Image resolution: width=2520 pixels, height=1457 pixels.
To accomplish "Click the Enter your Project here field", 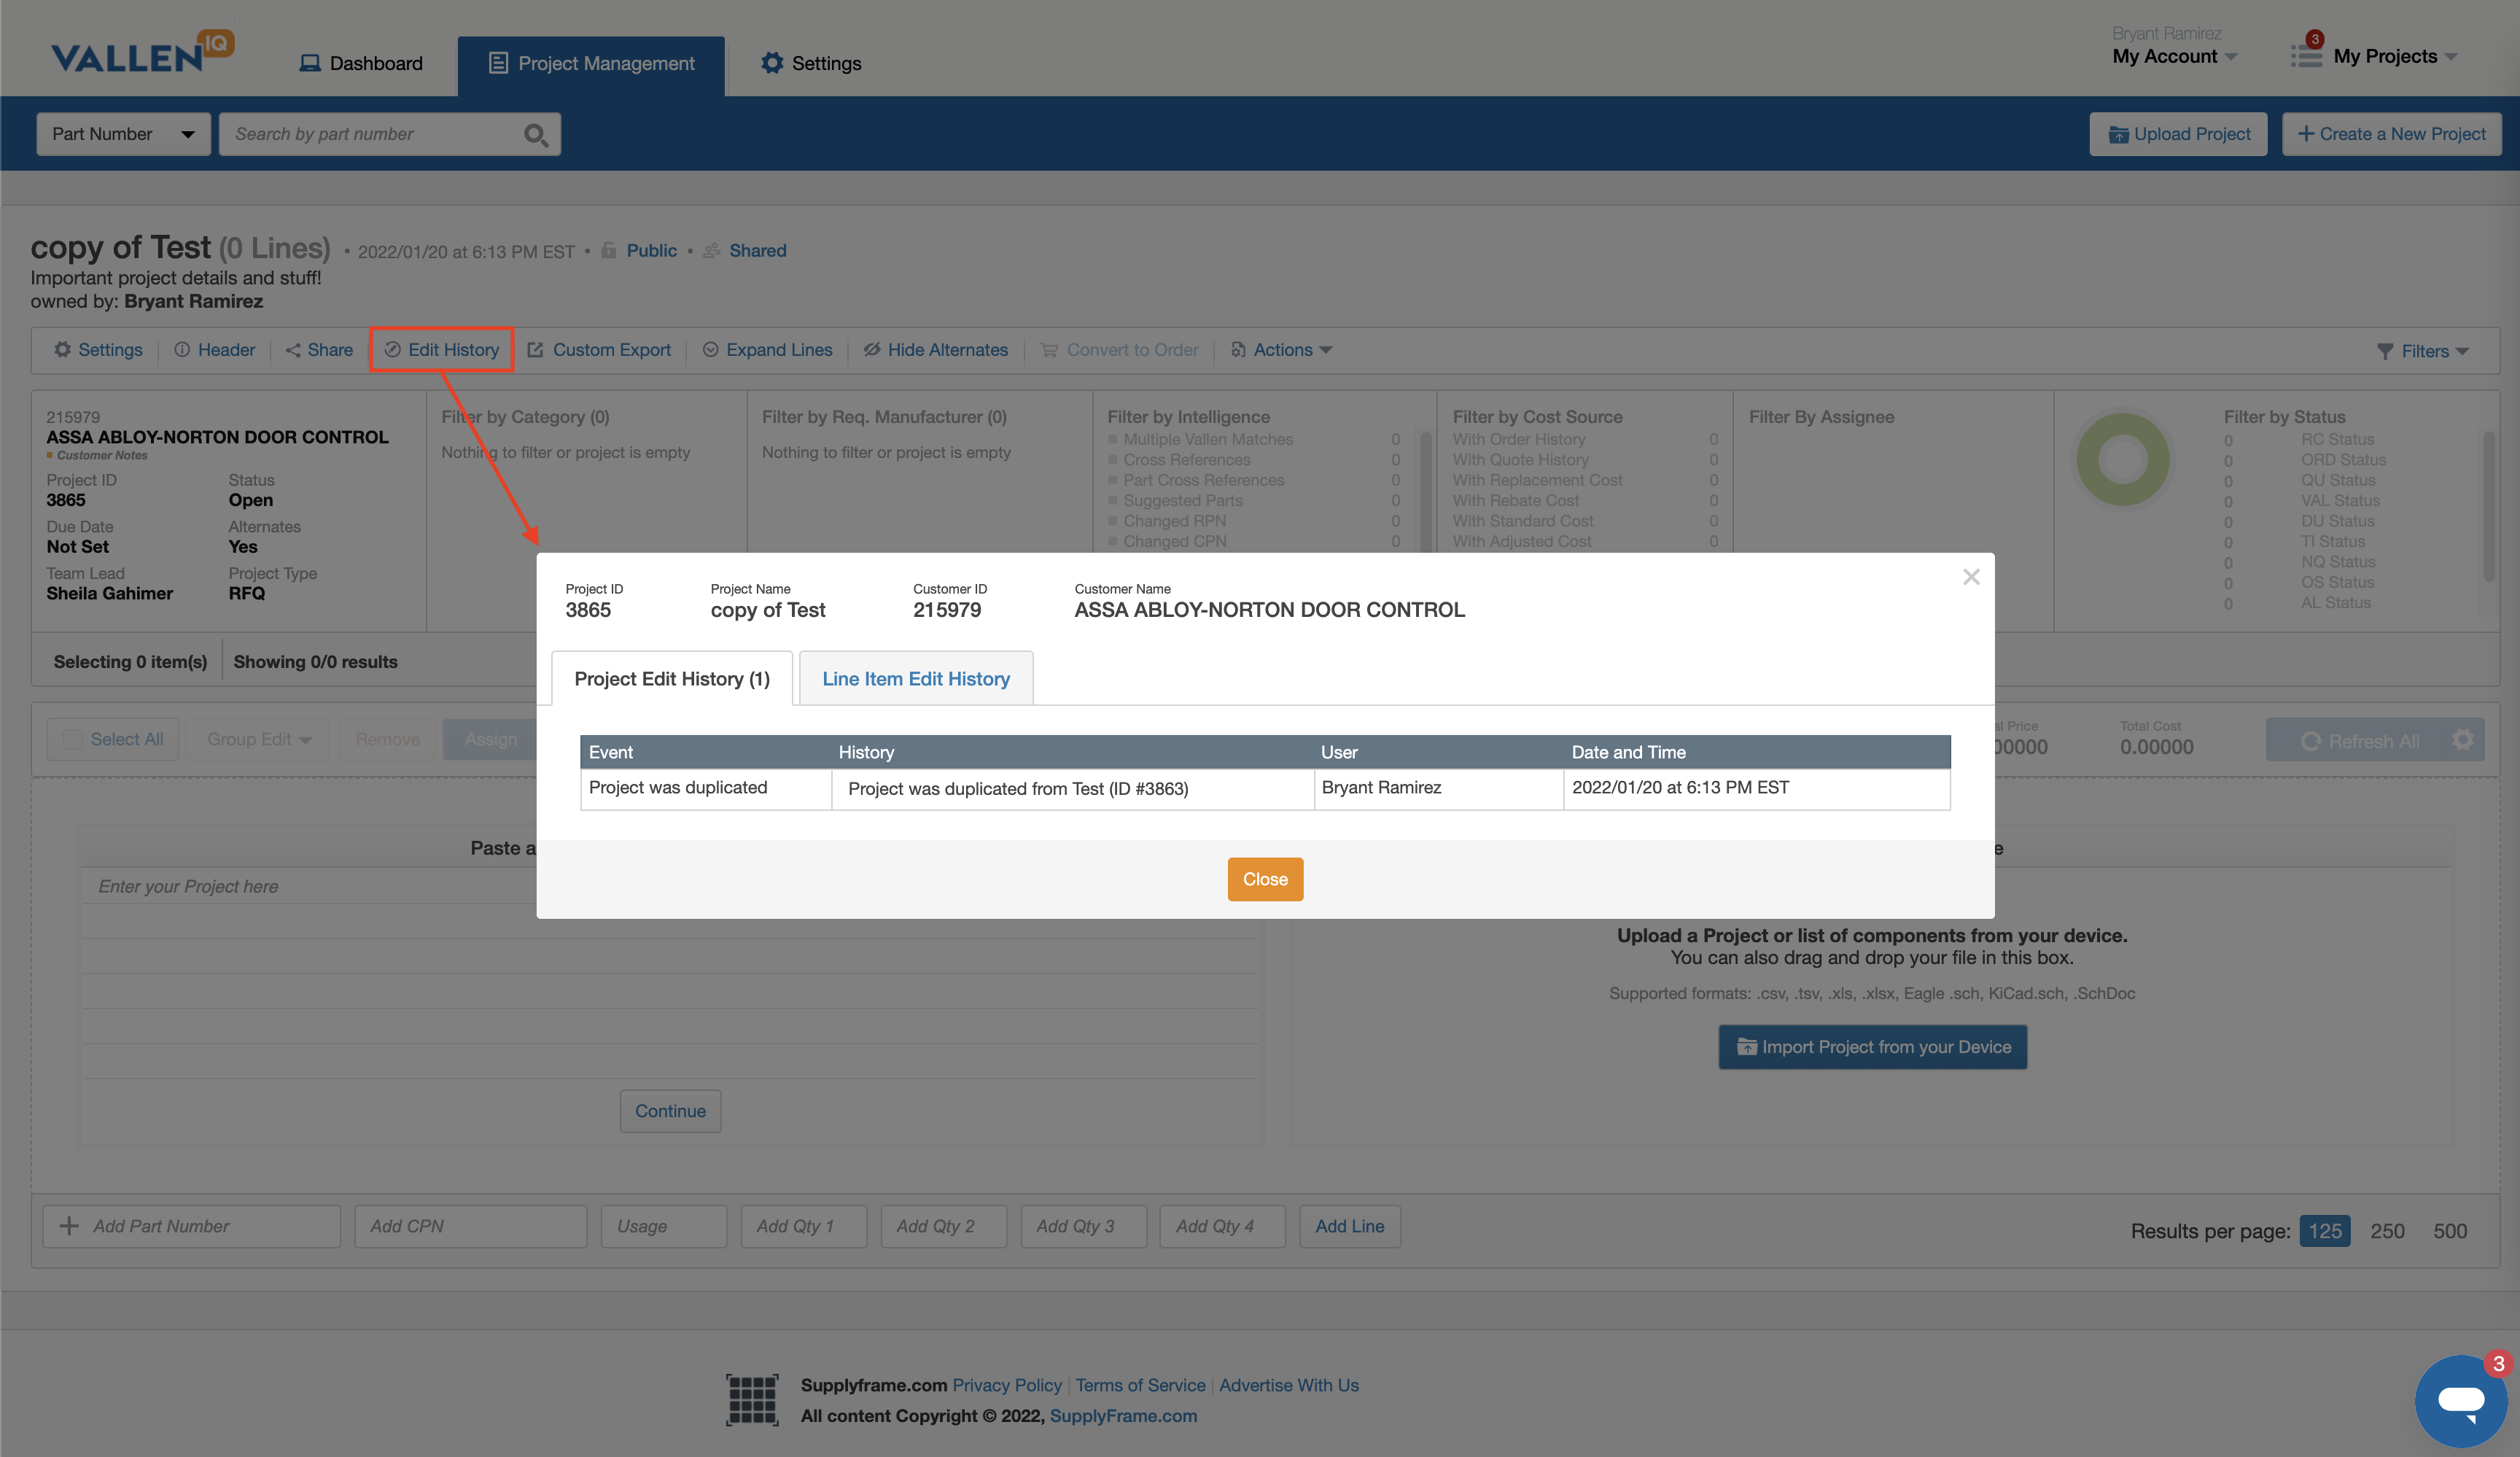I will point(300,886).
